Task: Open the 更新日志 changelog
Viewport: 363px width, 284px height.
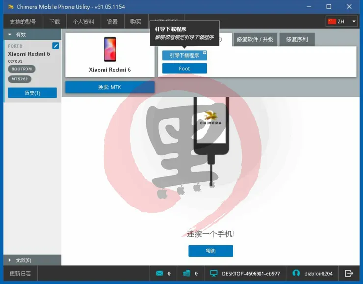Action: 20,273
